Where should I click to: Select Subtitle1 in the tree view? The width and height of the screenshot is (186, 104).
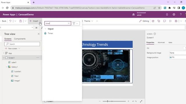tap(17, 72)
